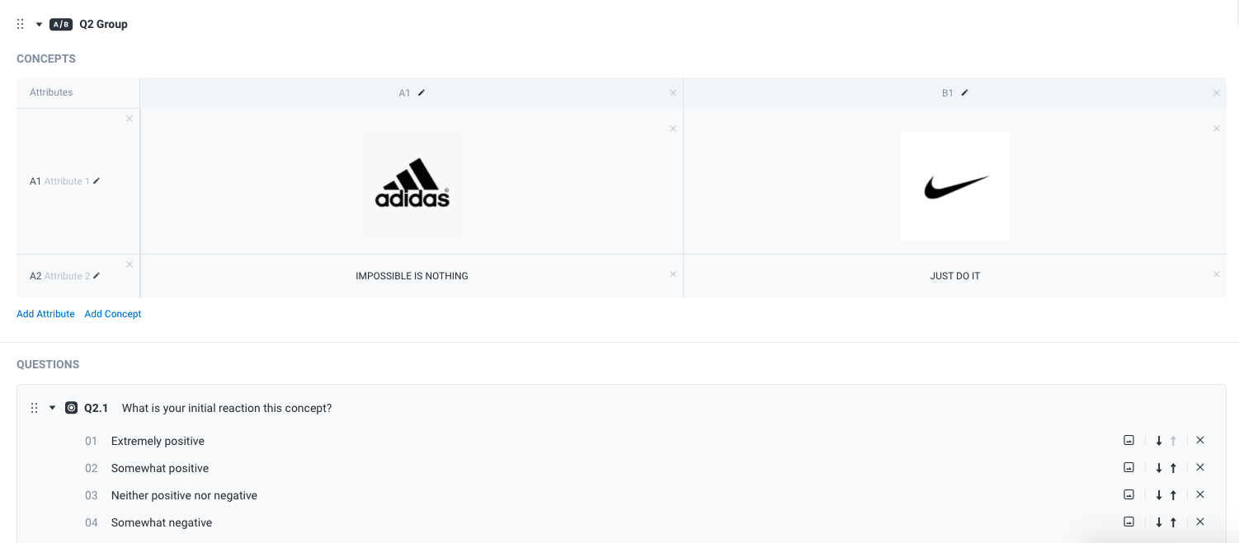Screen dimensions: 1239x543
Task: Select the Adidas logo thumbnail
Action: click(x=412, y=185)
